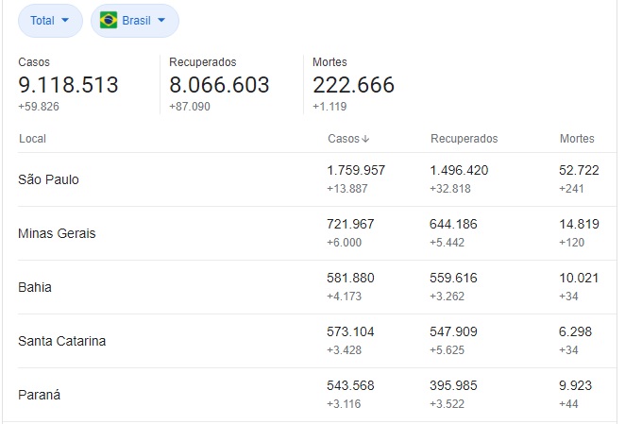Screen dimensions: 625x424
Task: Click São Paulo cases value 1.759.957
Action: tap(356, 170)
